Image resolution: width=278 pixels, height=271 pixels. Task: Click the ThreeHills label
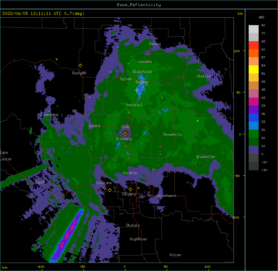pos(172,135)
